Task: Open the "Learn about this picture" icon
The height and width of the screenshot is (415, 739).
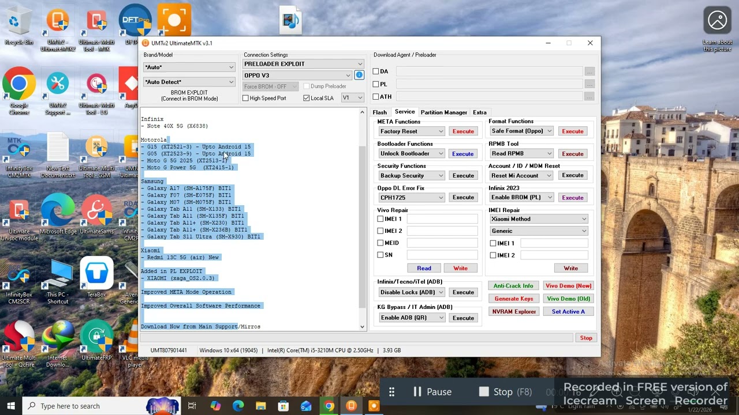Action: coord(717,29)
